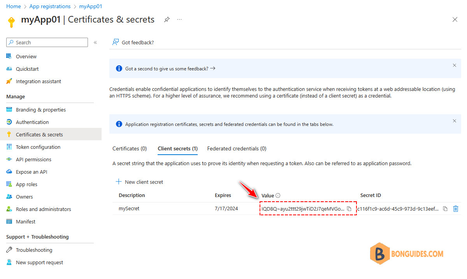Click the API permissions icon
The width and height of the screenshot is (467, 279).
(x=9, y=159)
